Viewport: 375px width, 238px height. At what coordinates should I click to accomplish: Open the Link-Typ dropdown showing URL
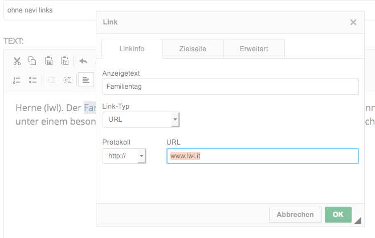pos(141,120)
